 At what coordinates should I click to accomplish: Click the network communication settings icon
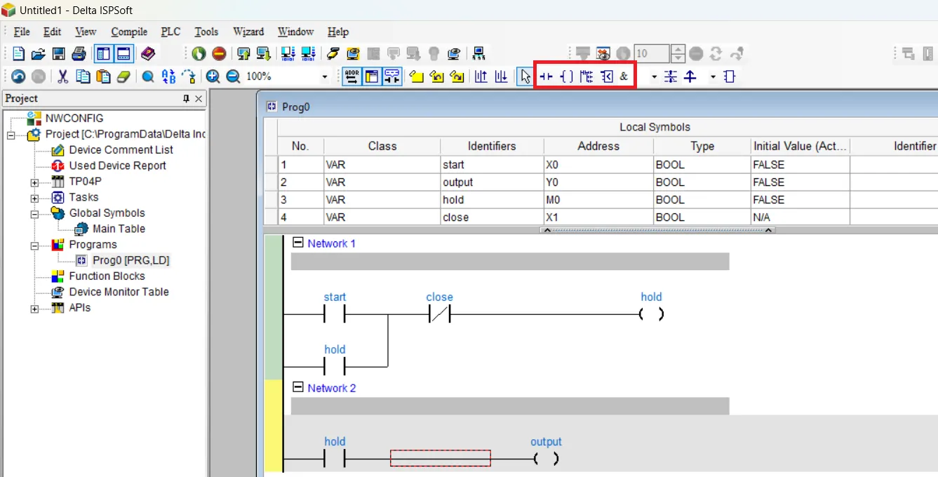click(x=479, y=53)
